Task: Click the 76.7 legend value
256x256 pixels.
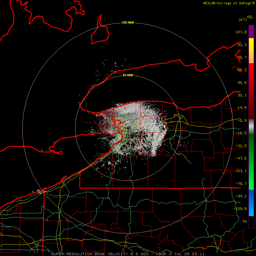Action: [242, 57]
